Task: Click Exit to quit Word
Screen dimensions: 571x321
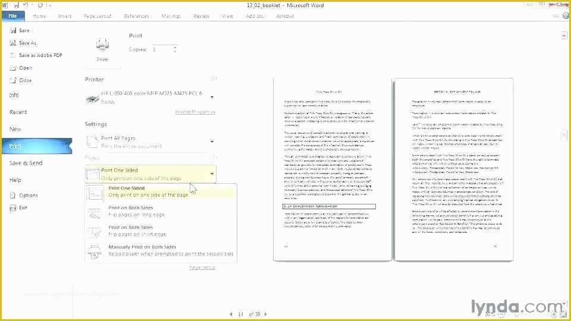Action: point(18,208)
